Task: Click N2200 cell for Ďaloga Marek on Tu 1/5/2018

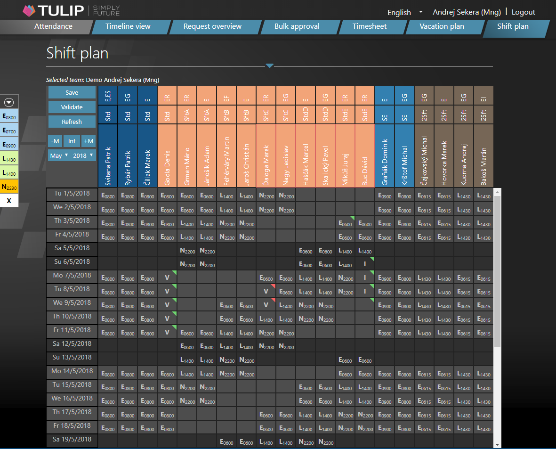Action: point(266,195)
